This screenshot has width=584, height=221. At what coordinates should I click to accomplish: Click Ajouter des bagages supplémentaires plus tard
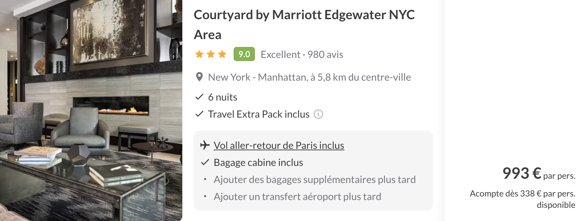pyautogui.click(x=314, y=179)
